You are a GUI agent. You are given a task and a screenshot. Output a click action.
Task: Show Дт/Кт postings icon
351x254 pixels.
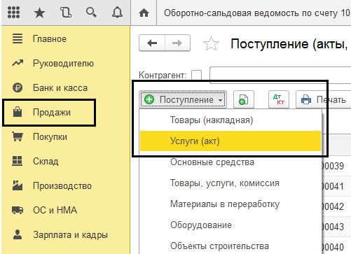coord(279,99)
